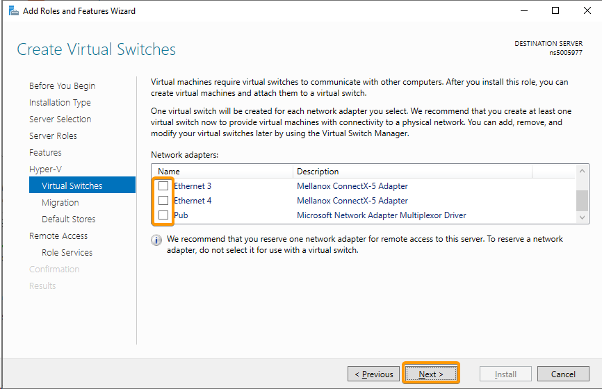Image resolution: width=602 pixels, height=389 pixels.
Task: Click the Next button
Action: click(430, 374)
